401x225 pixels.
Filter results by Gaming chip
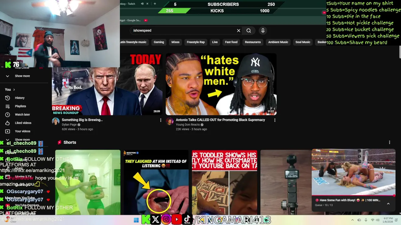[159, 42]
